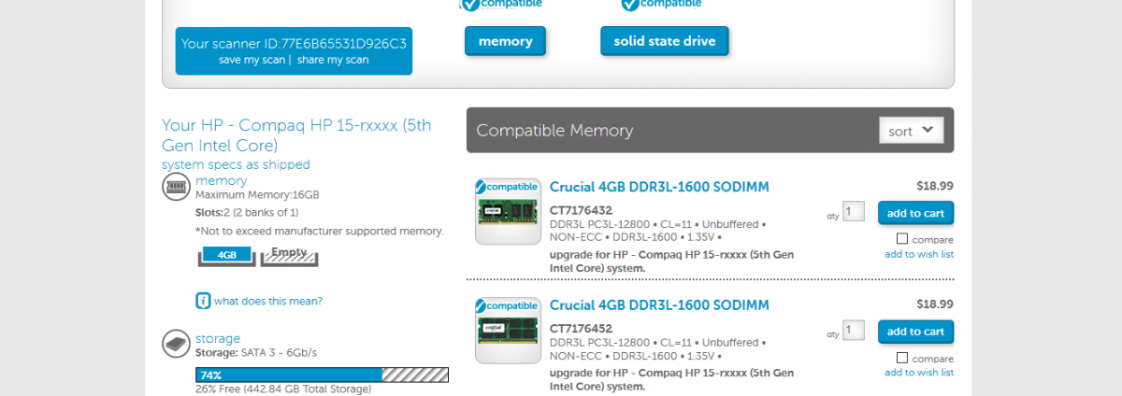The height and width of the screenshot is (396, 1122).
Task: Click compatible badge on second Crucial product
Action: click(x=507, y=305)
